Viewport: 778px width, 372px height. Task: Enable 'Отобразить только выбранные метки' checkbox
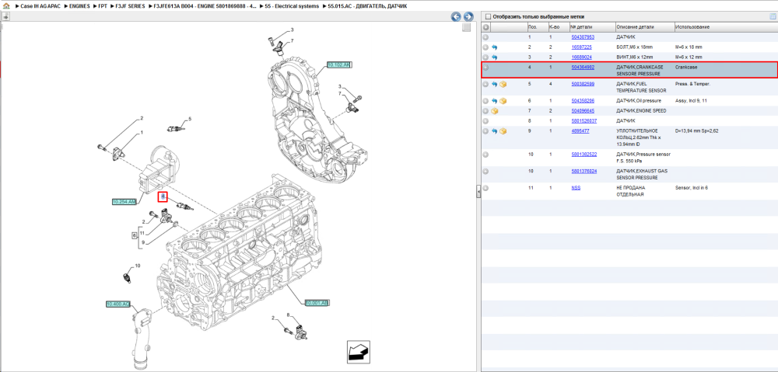488,16
